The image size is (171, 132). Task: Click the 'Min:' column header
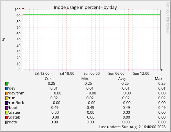(x=85, y=79)
